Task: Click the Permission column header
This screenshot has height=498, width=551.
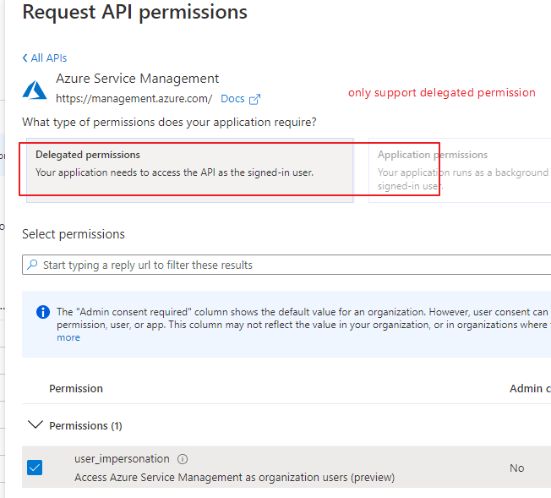Action: point(76,389)
